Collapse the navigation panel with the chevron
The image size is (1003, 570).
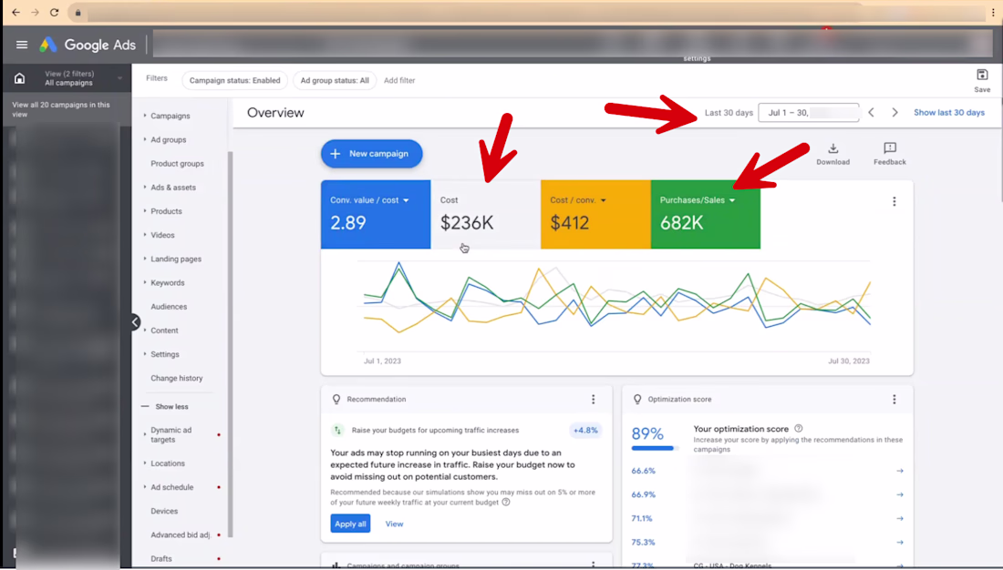[x=135, y=322]
